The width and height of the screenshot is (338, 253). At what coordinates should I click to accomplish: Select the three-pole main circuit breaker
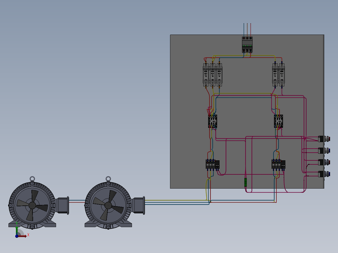(x=247, y=45)
